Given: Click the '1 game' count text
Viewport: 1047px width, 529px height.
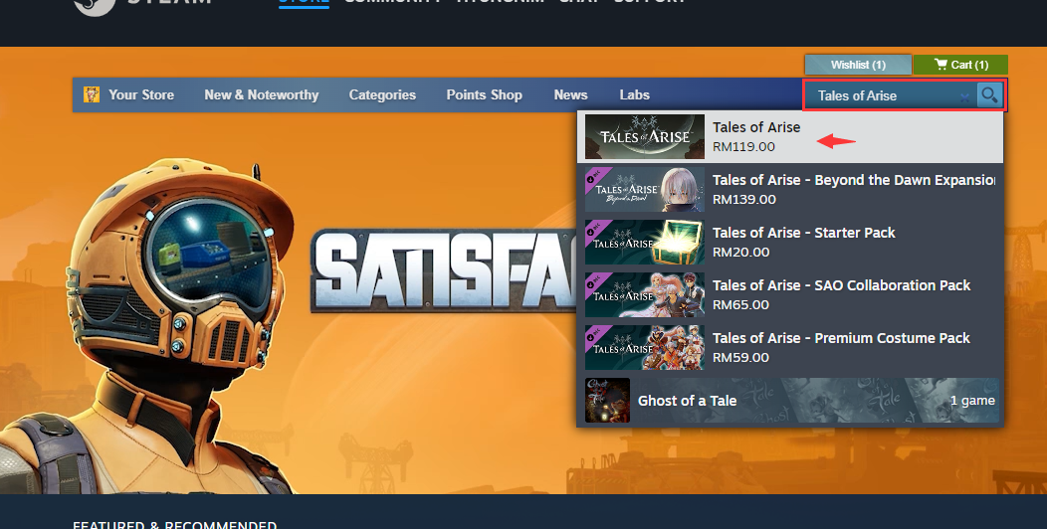Looking at the screenshot, I should coord(972,401).
